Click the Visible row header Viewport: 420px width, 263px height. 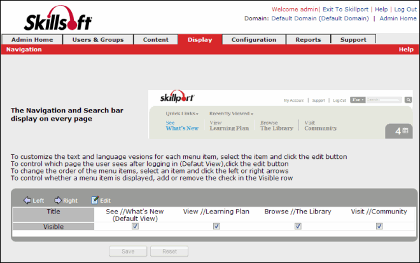(53, 227)
